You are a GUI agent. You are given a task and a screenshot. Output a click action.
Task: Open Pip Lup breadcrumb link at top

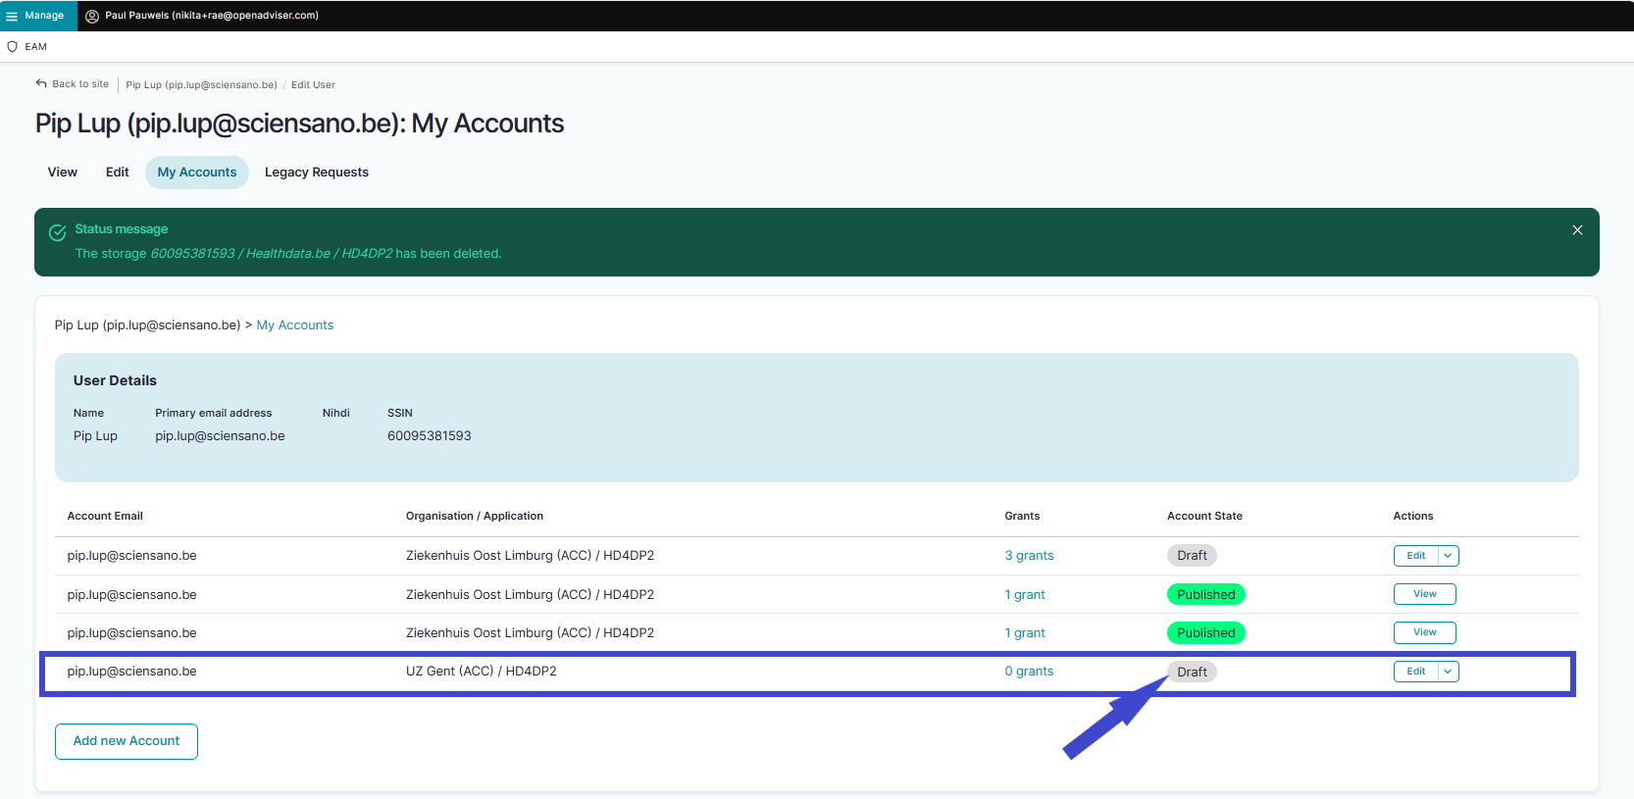point(201,85)
